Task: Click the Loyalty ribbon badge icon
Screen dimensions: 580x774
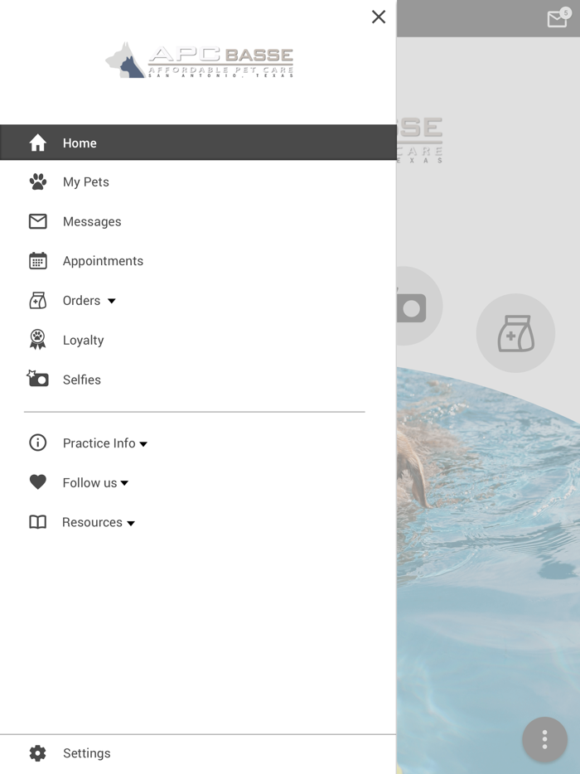Action: pos(37,340)
